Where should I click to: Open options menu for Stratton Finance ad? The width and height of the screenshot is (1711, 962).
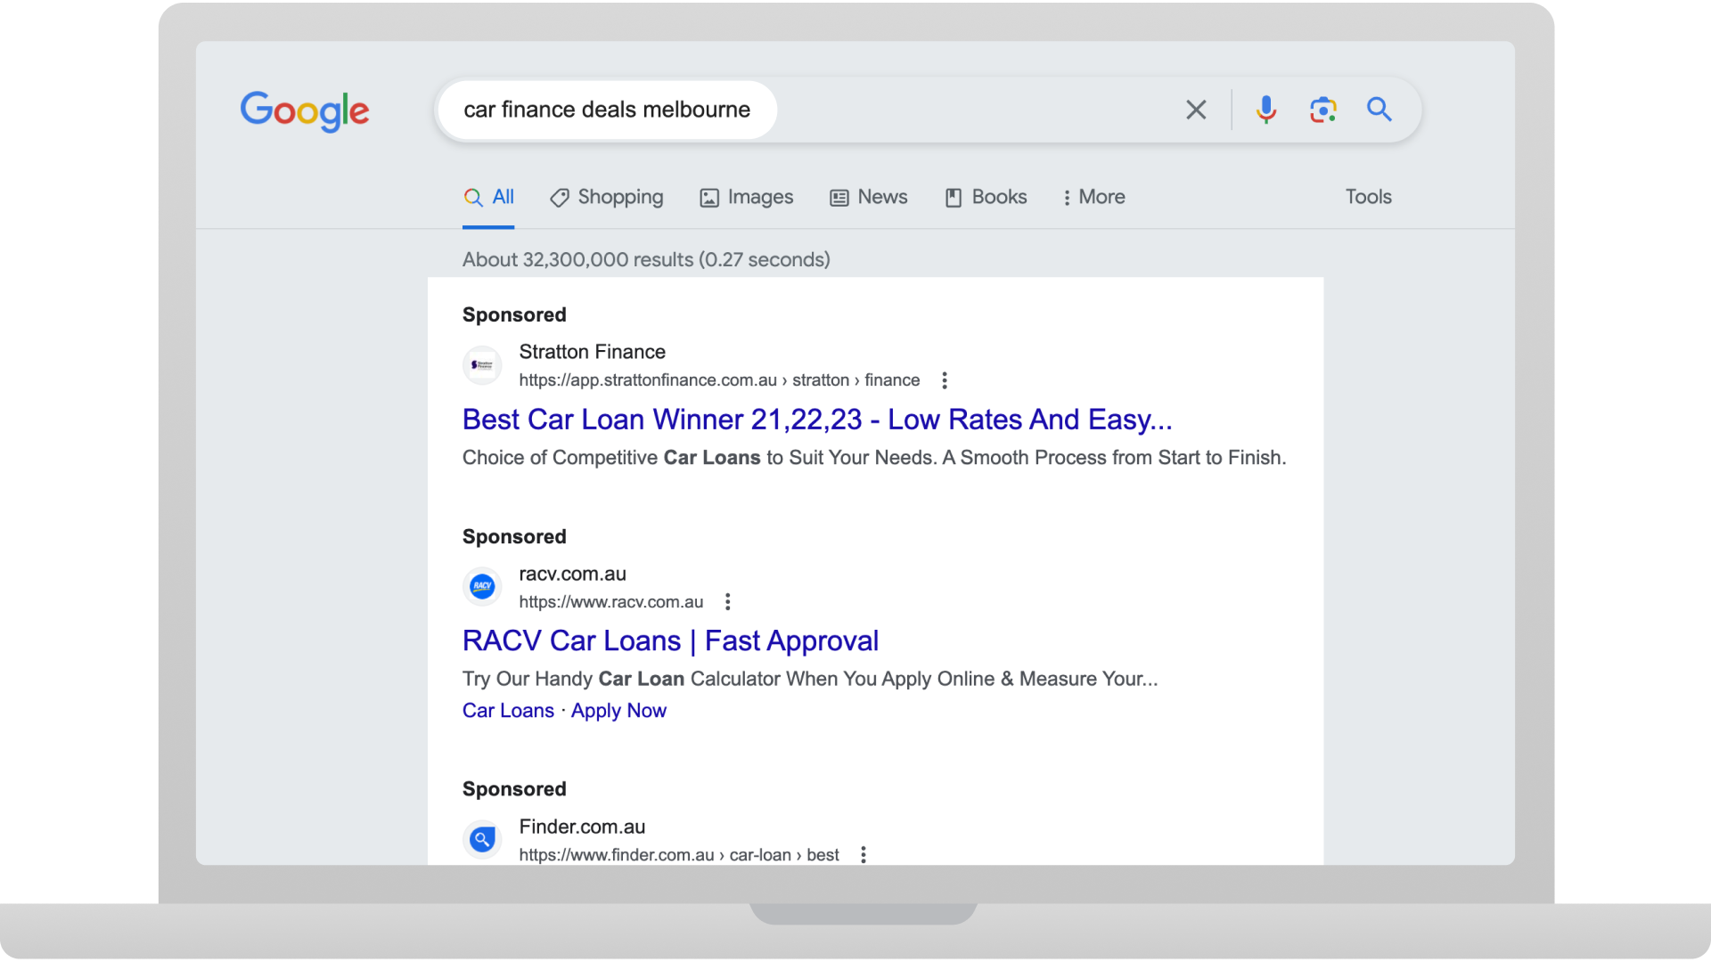pyautogui.click(x=945, y=380)
